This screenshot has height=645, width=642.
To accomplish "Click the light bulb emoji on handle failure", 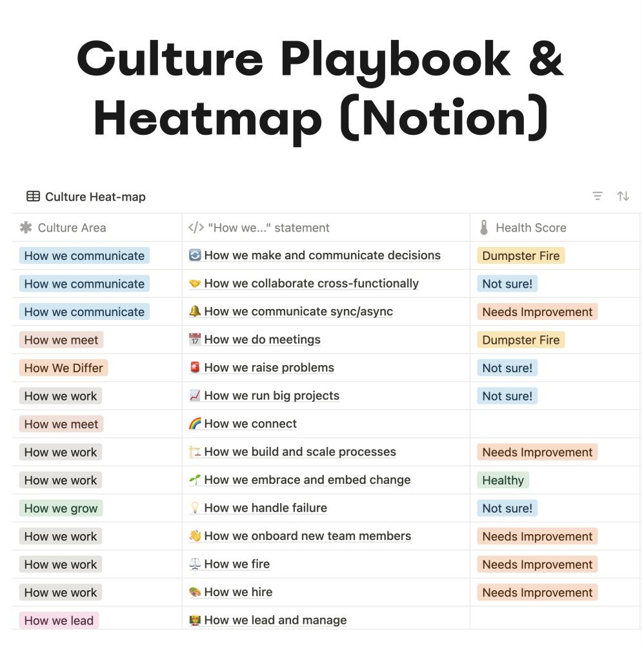I will 195,508.
